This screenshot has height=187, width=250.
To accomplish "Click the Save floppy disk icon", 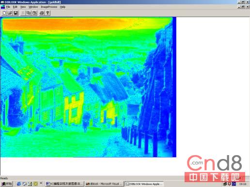I will 16,13.
